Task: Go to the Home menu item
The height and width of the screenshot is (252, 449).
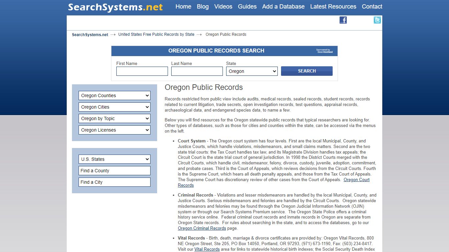Action: pos(183,7)
